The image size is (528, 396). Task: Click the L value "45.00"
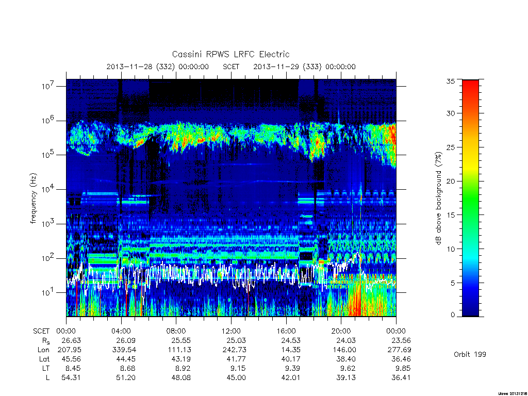pyautogui.click(x=236, y=377)
